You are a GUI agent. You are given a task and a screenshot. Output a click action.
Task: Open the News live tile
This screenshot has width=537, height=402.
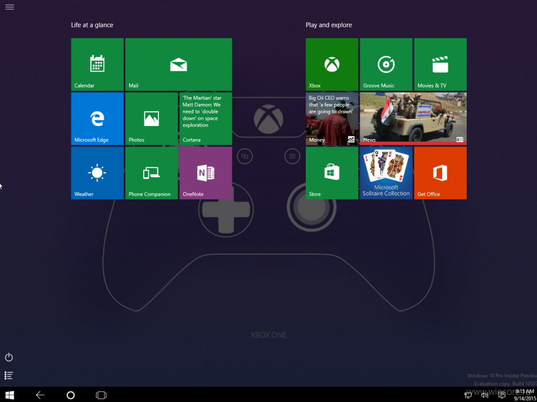point(413,119)
